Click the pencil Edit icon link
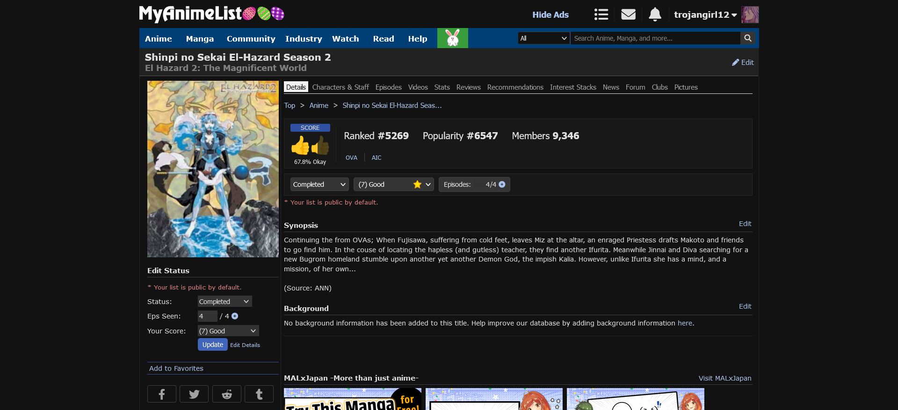Screen dimensions: 898x410 pyautogui.click(x=743, y=63)
